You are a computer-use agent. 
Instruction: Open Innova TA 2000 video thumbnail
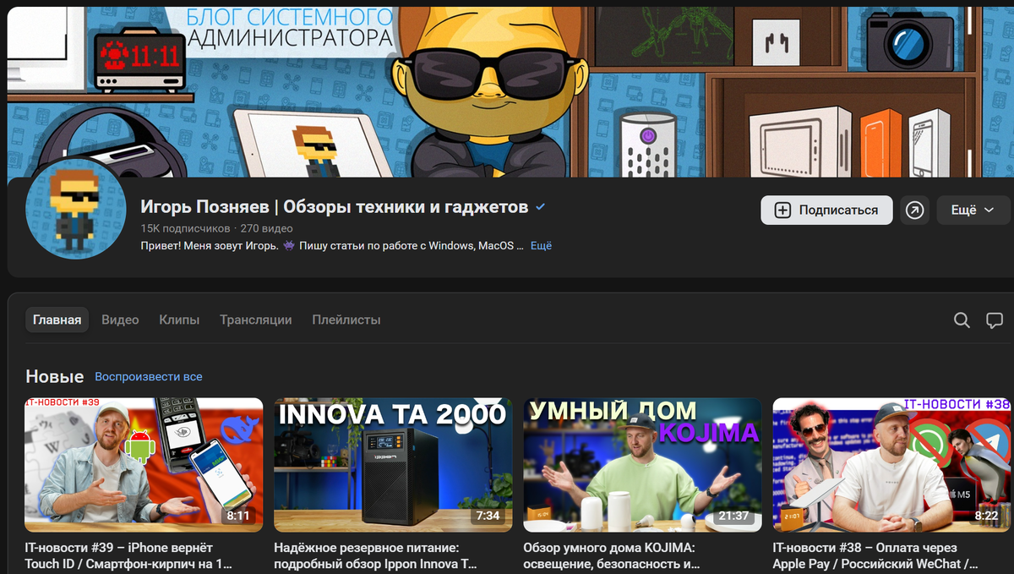click(393, 465)
